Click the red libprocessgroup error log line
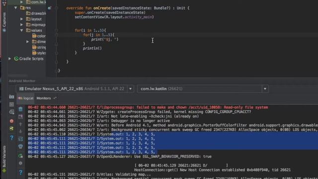 tap(148, 107)
